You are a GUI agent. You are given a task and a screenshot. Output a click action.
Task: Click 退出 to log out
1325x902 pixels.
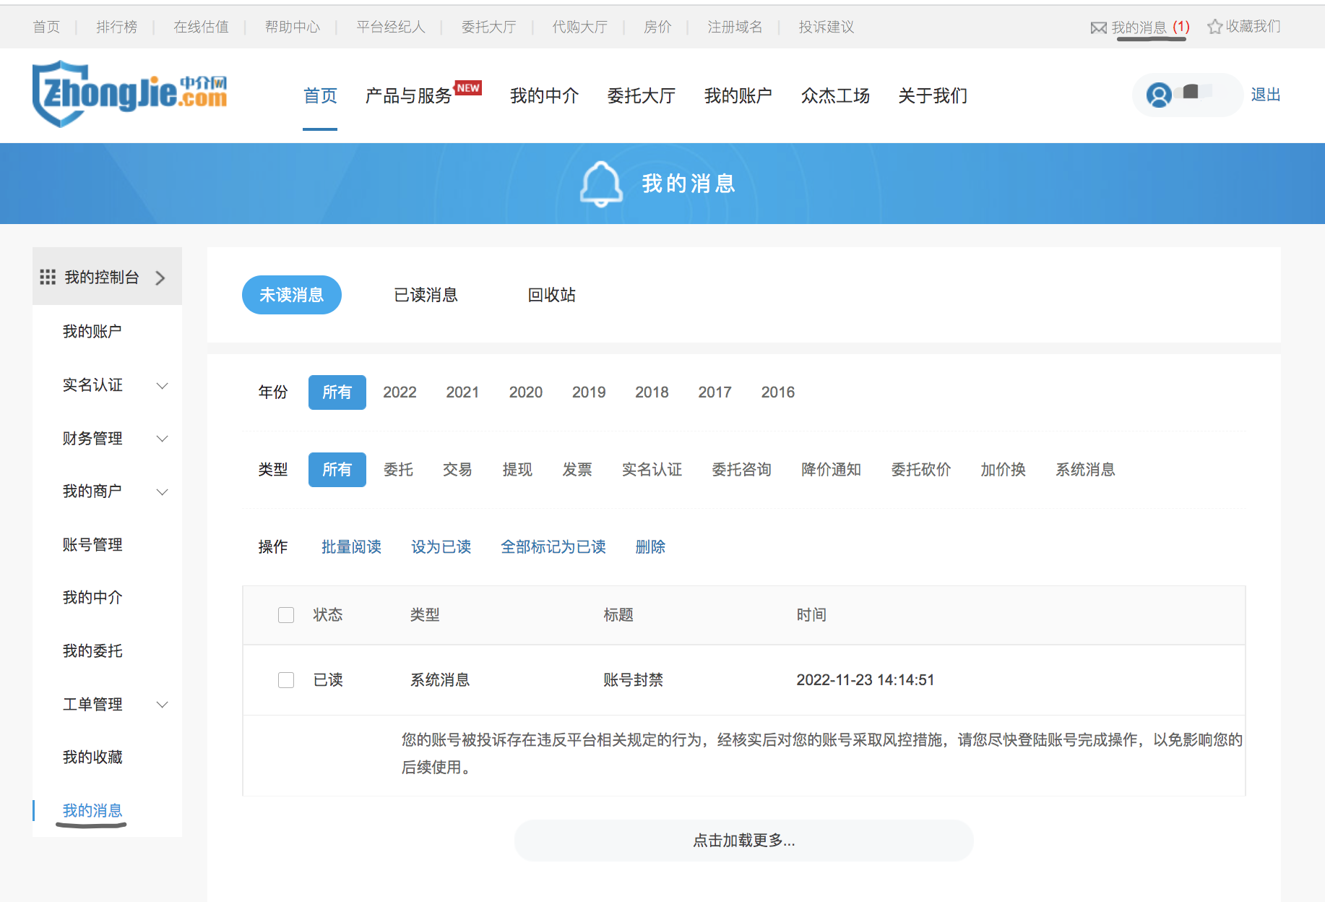pyautogui.click(x=1265, y=95)
